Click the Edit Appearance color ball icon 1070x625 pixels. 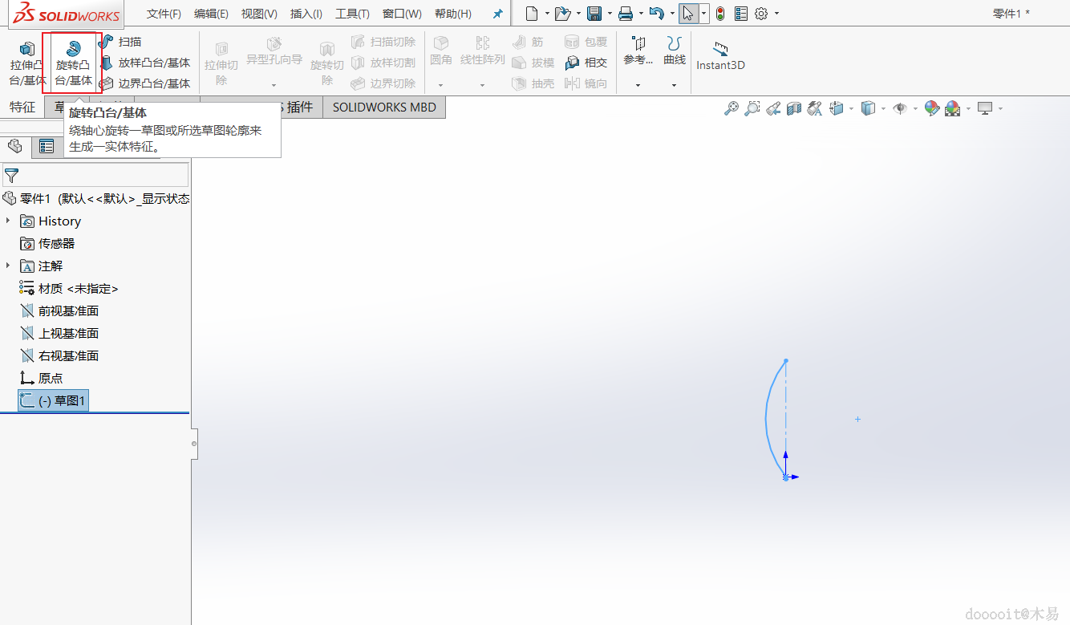931,108
